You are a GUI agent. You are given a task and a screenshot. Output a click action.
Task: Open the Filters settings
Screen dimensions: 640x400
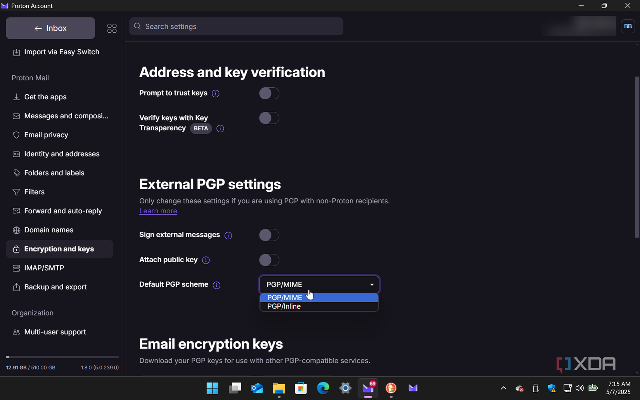34,192
